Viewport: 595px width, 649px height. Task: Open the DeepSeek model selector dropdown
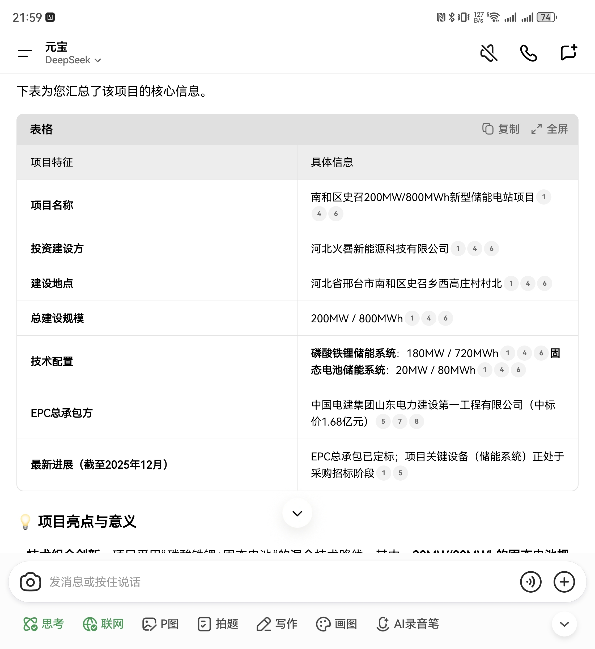(73, 60)
